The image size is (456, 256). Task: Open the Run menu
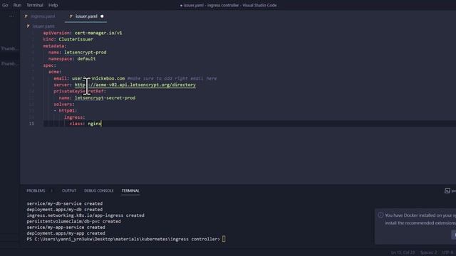17,5
